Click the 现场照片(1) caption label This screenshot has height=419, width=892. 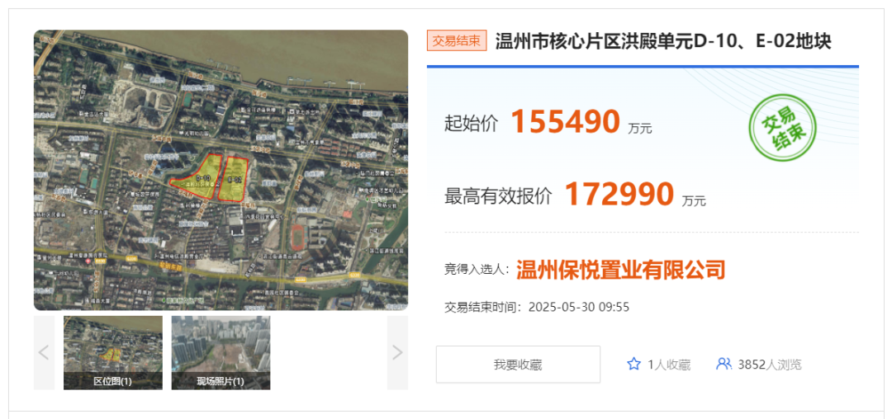pyautogui.click(x=221, y=381)
